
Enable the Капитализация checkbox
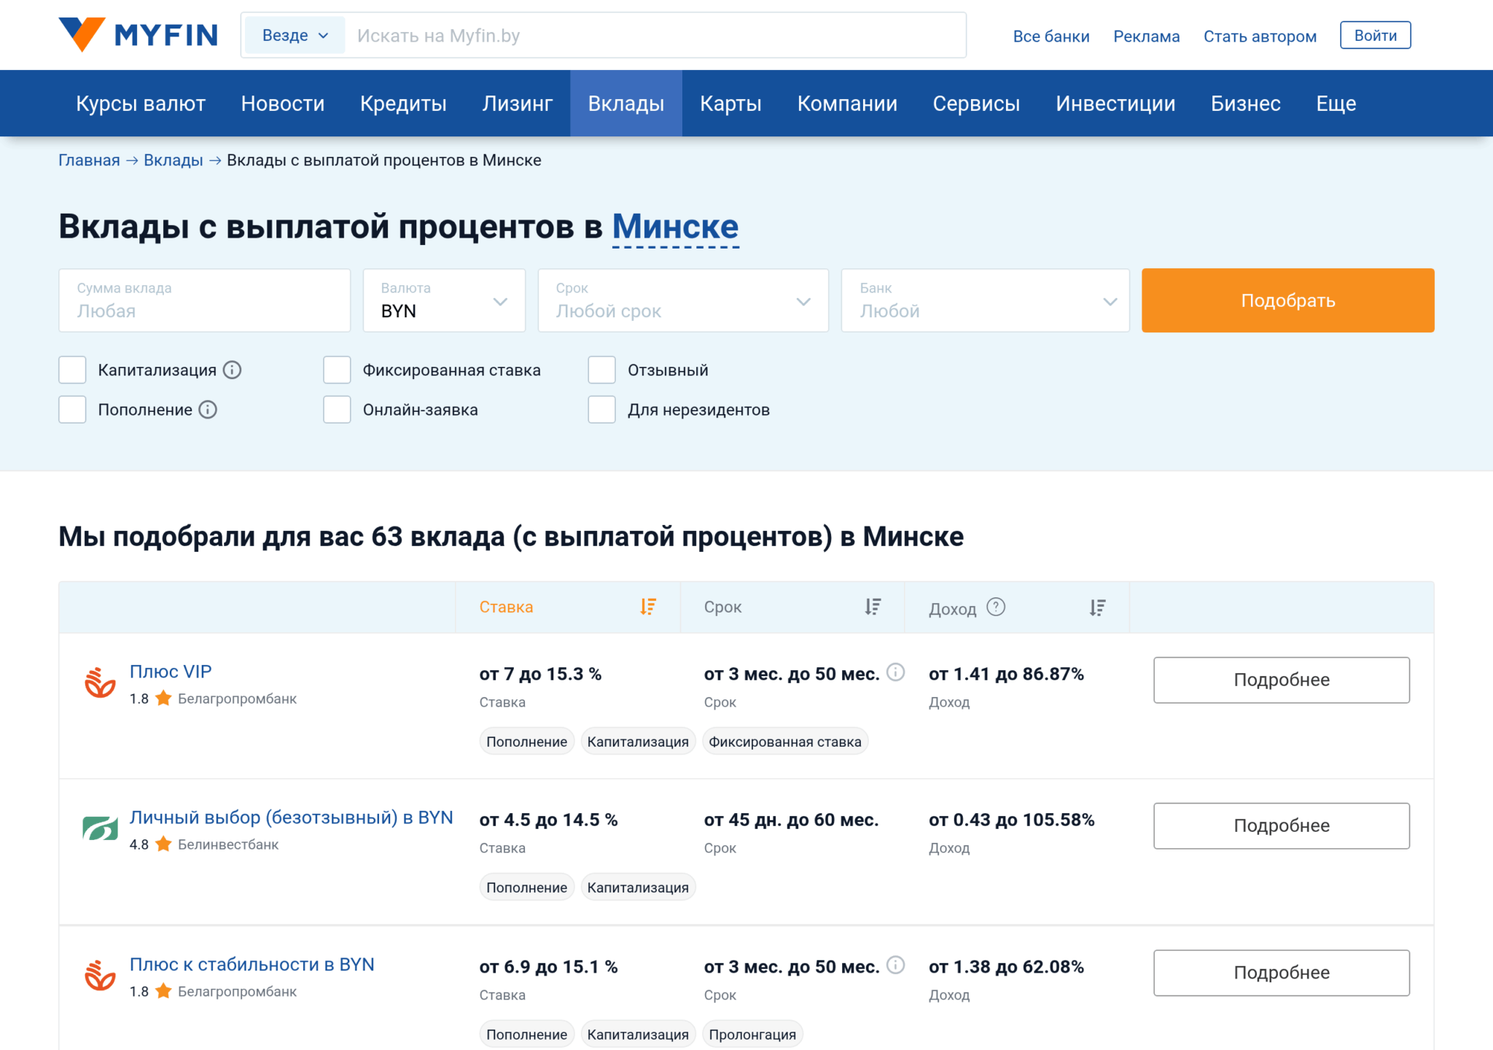pos(72,370)
